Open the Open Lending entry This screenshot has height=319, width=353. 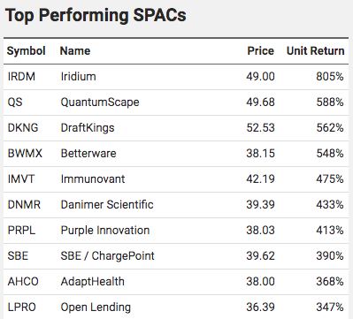pos(96,308)
